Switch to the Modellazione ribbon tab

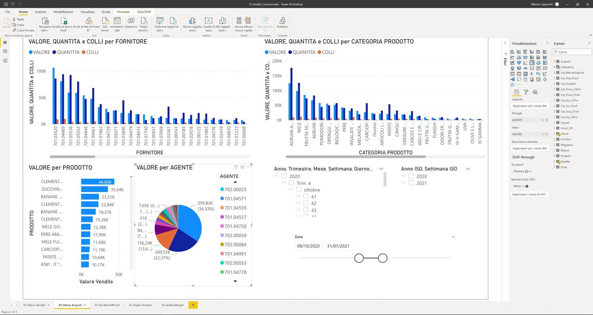pos(63,12)
